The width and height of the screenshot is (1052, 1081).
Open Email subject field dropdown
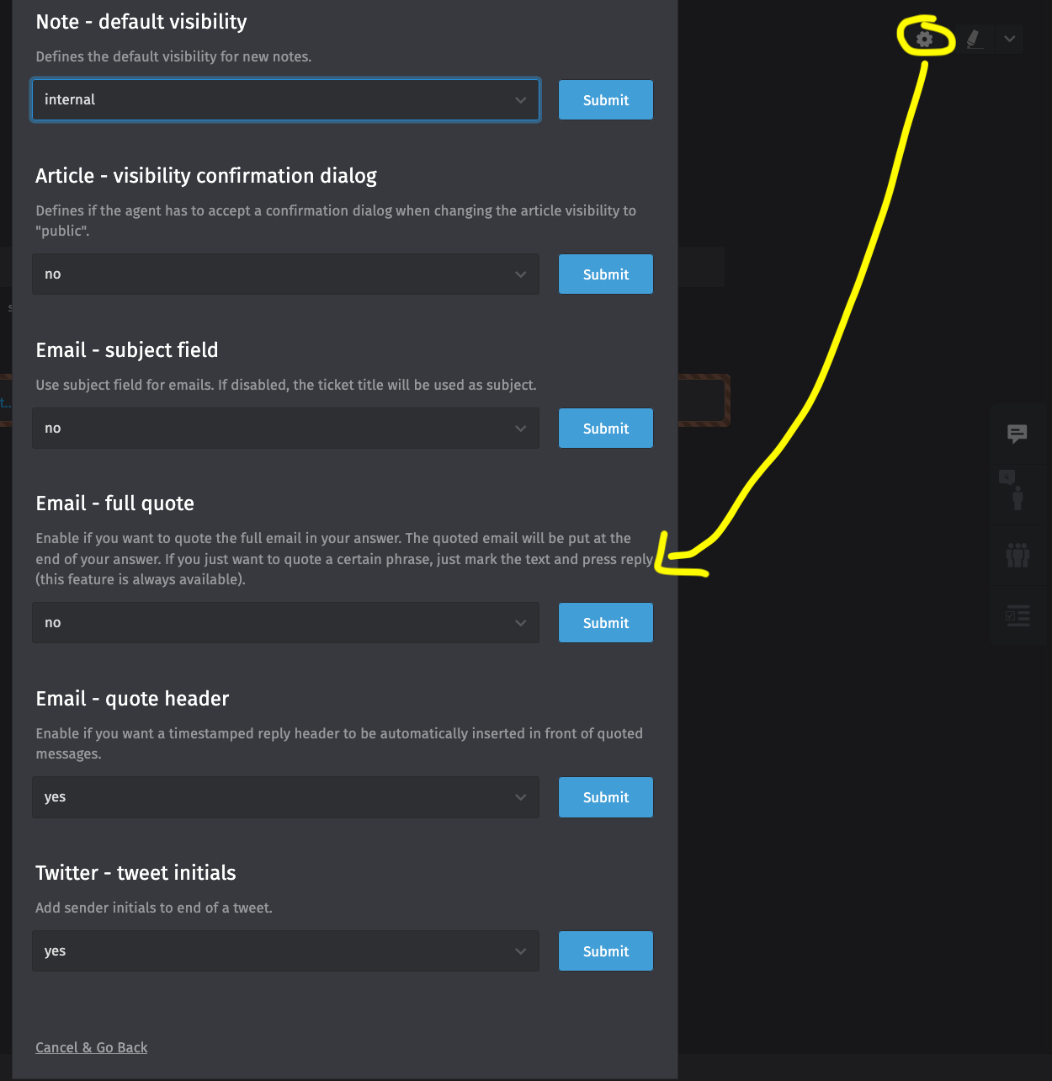point(285,429)
